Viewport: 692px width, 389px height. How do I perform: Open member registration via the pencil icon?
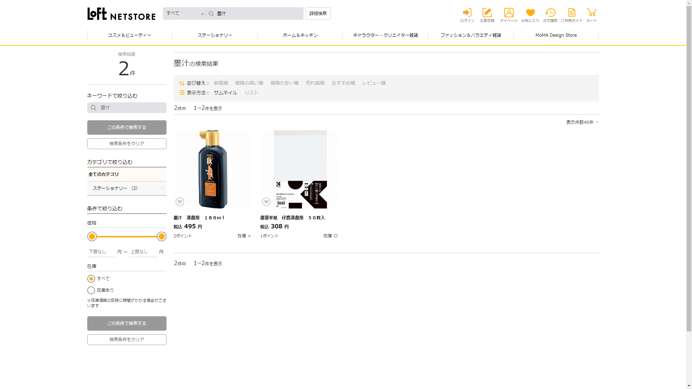[487, 13]
